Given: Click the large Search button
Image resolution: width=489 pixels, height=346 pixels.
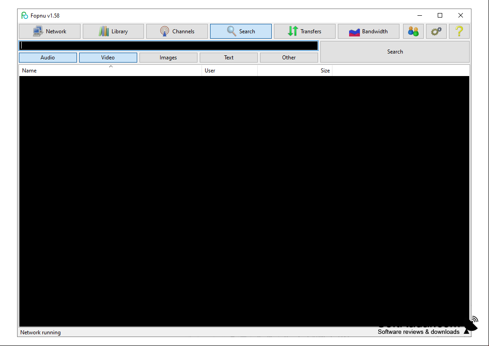Looking at the screenshot, I should tap(395, 52).
